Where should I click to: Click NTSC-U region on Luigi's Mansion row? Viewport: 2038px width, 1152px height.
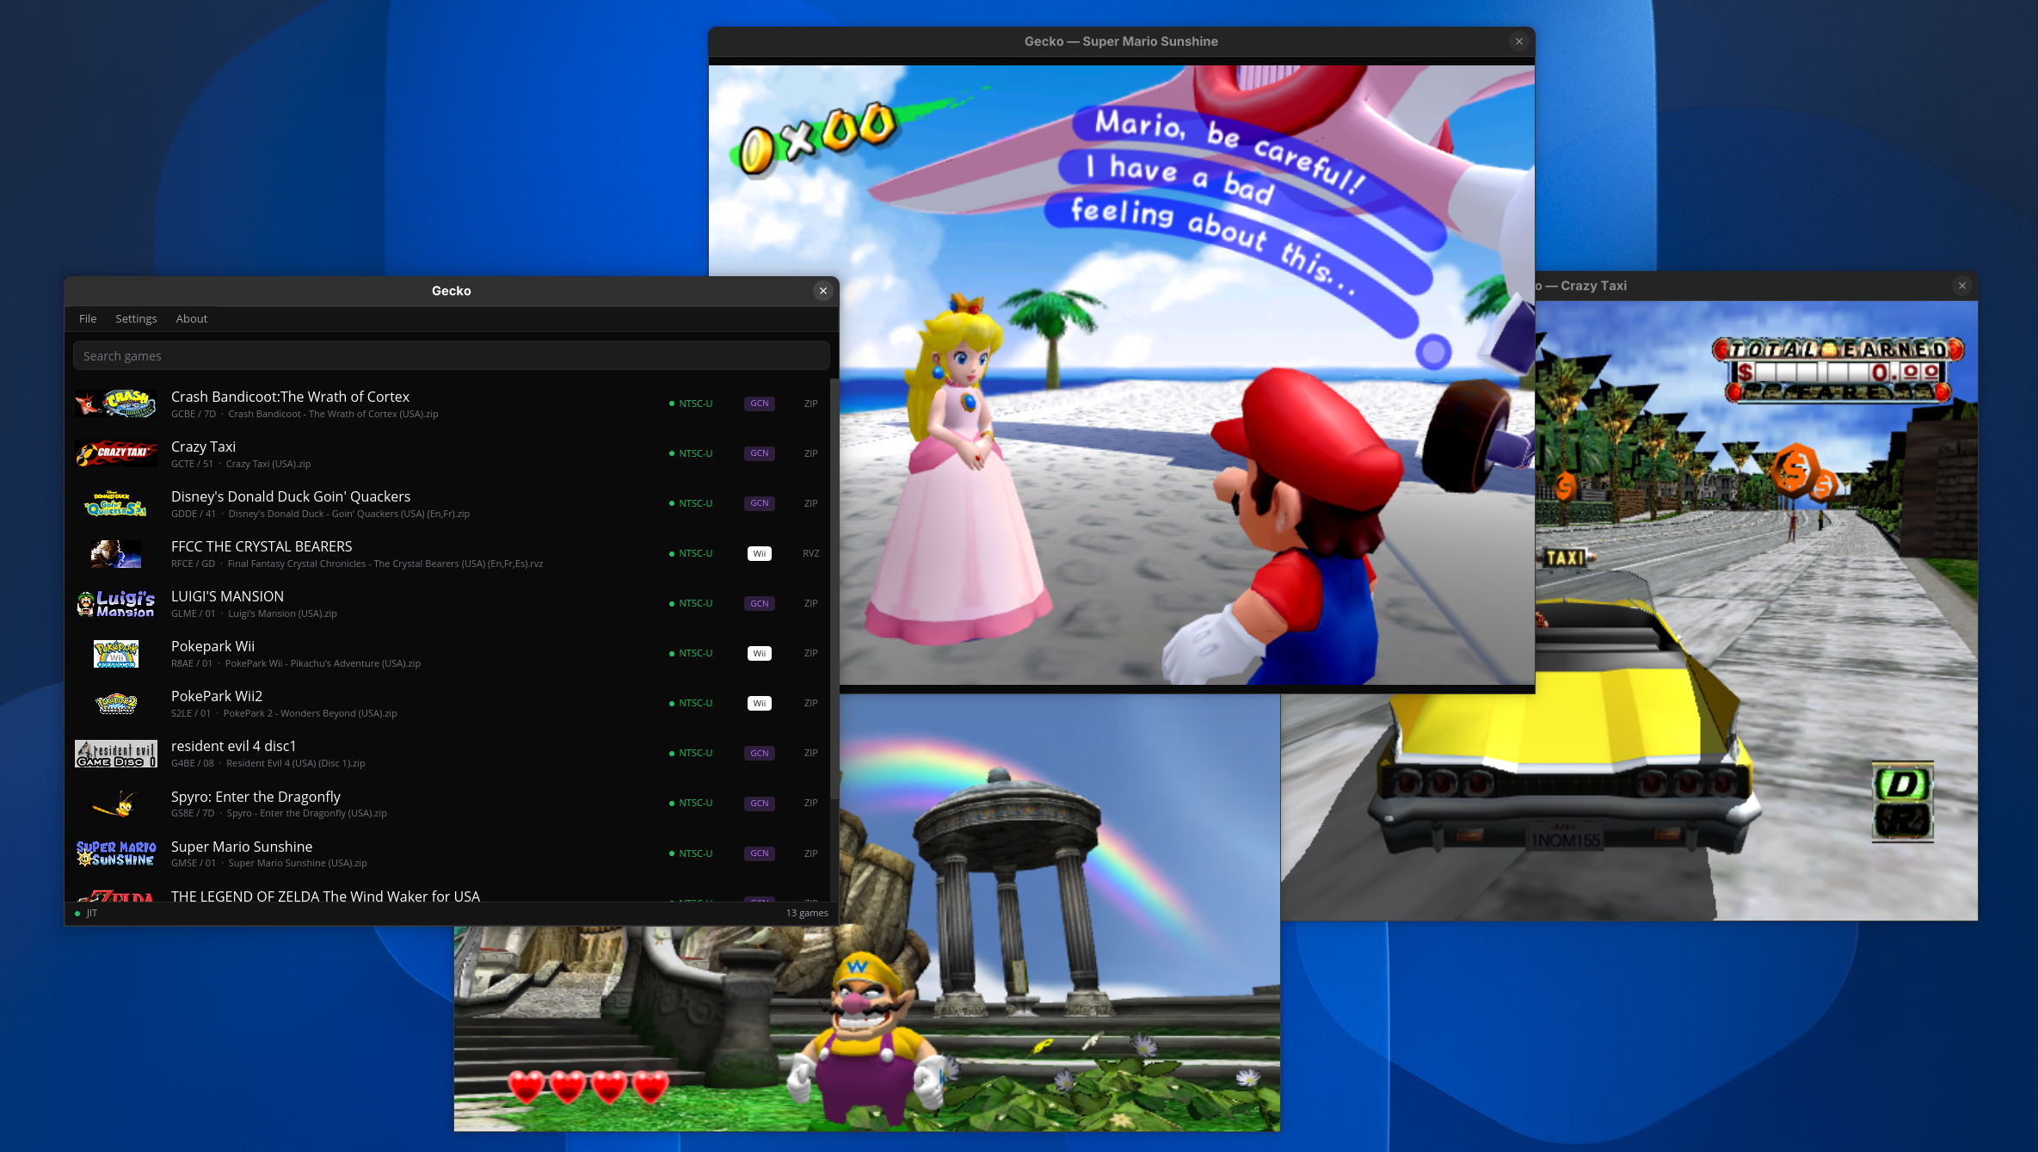[x=691, y=603]
